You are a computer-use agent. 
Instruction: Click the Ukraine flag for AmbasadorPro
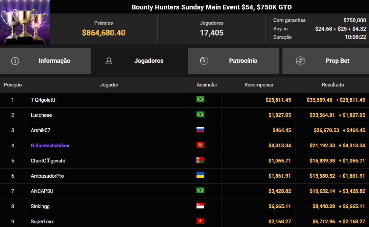coord(200,175)
